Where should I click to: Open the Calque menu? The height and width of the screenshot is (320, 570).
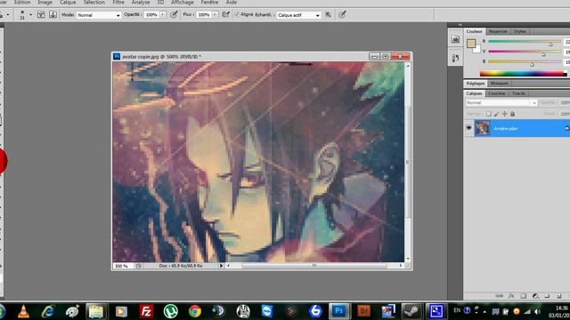(x=68, y=2)
